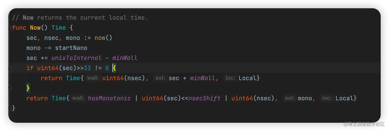Click the 'wall:' hint before uint64(nsec)

tap(93, 78)
